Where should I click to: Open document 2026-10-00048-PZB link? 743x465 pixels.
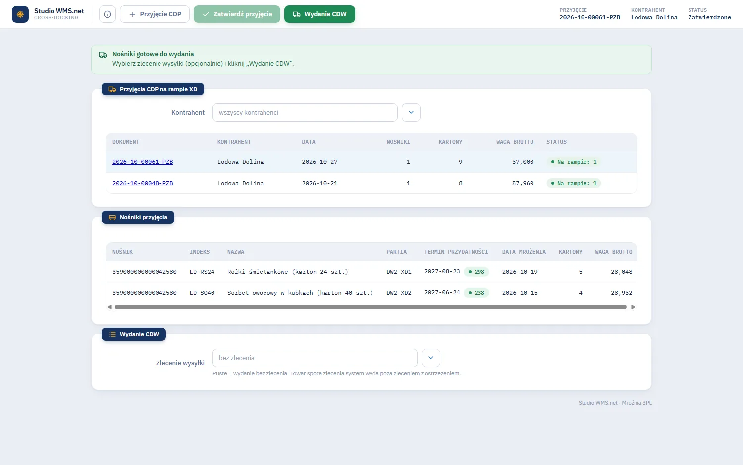point(143,183)
